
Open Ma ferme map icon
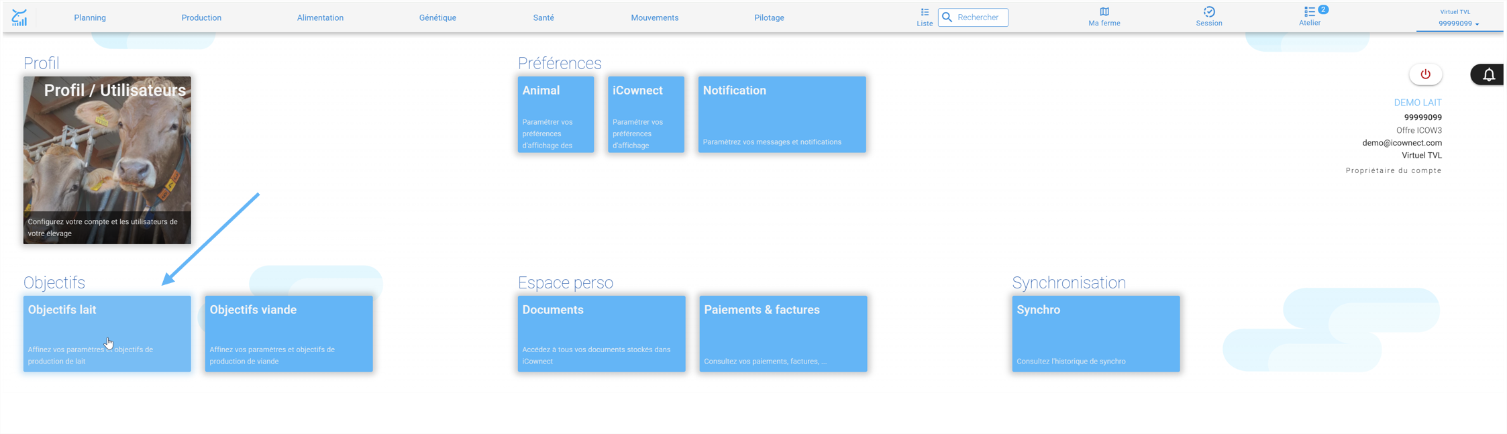tap(1104, 12)
